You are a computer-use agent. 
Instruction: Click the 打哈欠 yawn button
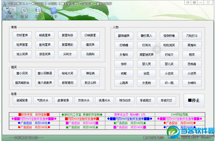coord(169,55)
